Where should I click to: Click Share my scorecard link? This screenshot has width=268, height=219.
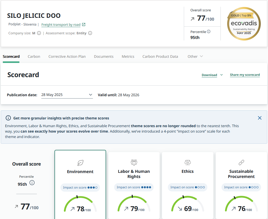pos(245,75)
